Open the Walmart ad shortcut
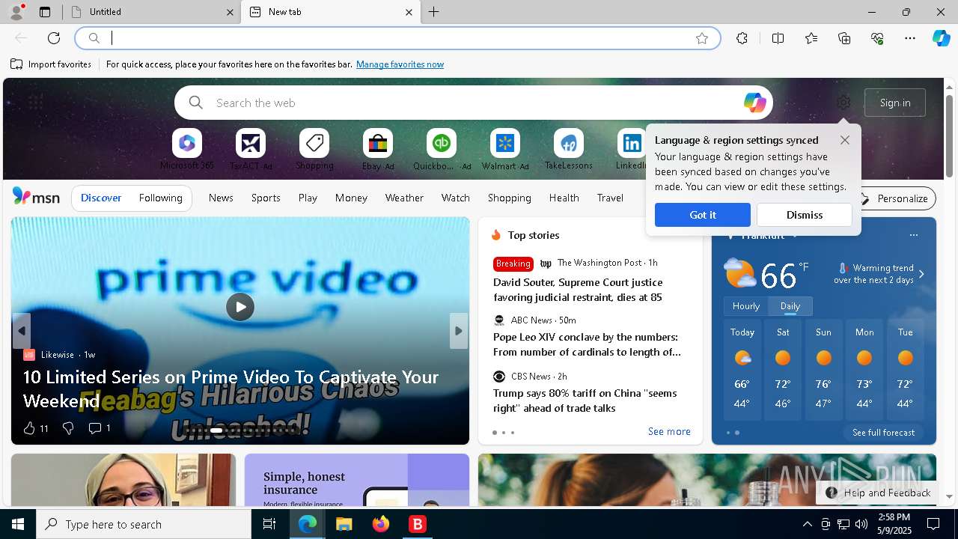The image size is (958, 539). tap(505, 150)
